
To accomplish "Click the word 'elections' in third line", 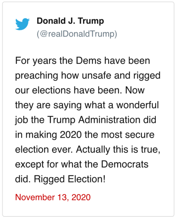I will 51,90.
